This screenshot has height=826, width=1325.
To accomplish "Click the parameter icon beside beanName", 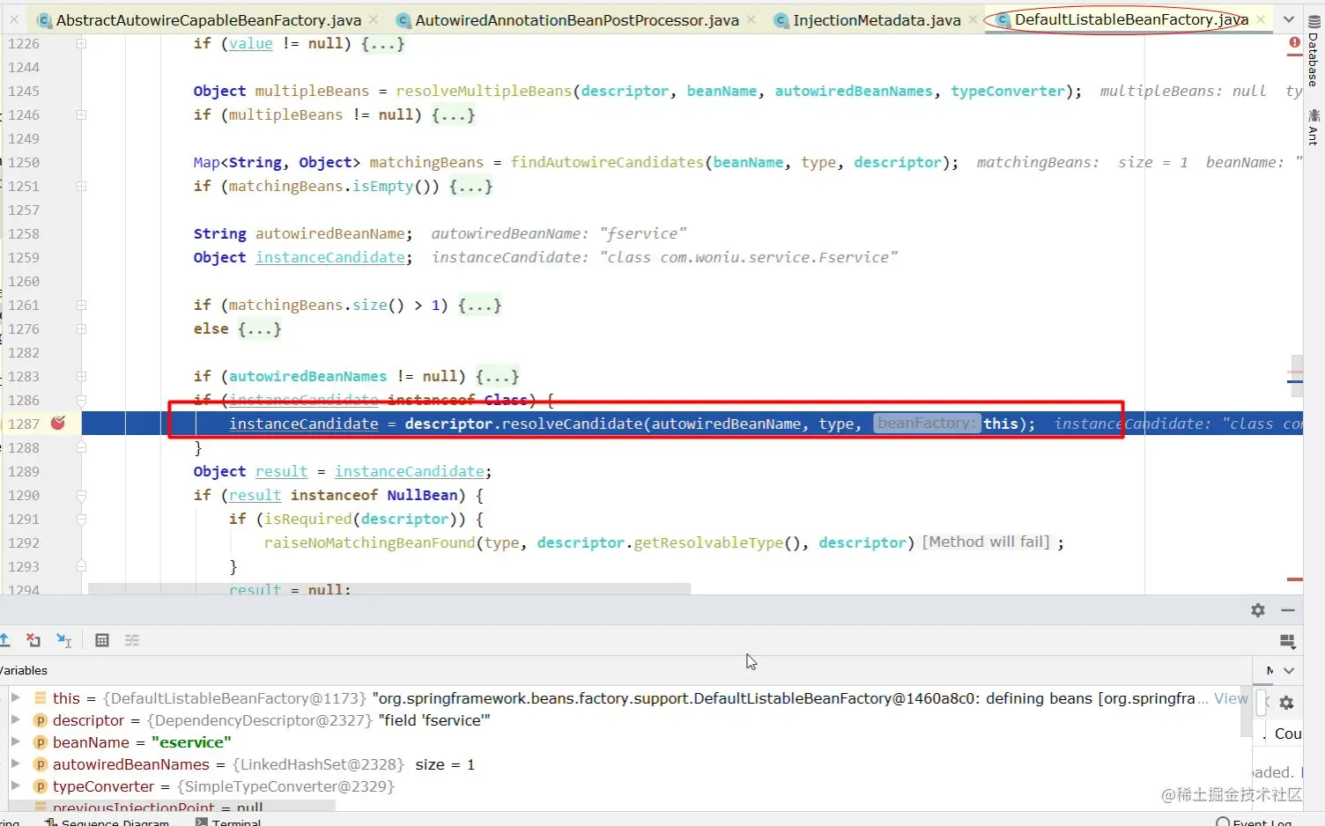I will click(x=40, y=742).
